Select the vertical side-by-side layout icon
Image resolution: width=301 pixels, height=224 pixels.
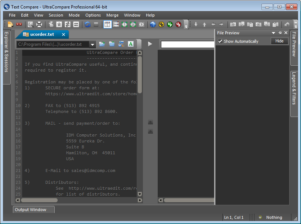[107, 24]
